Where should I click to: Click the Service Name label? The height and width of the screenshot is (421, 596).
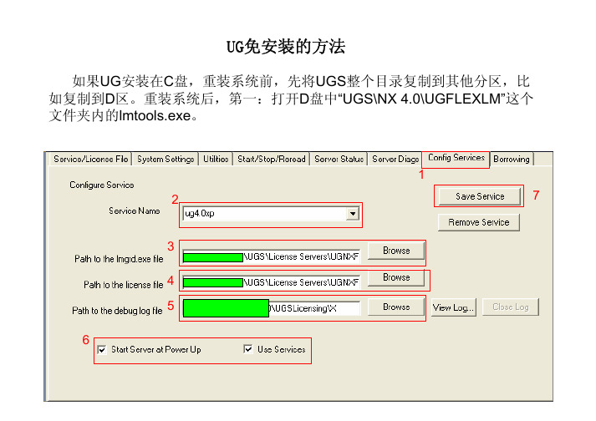tap(135, 210)
